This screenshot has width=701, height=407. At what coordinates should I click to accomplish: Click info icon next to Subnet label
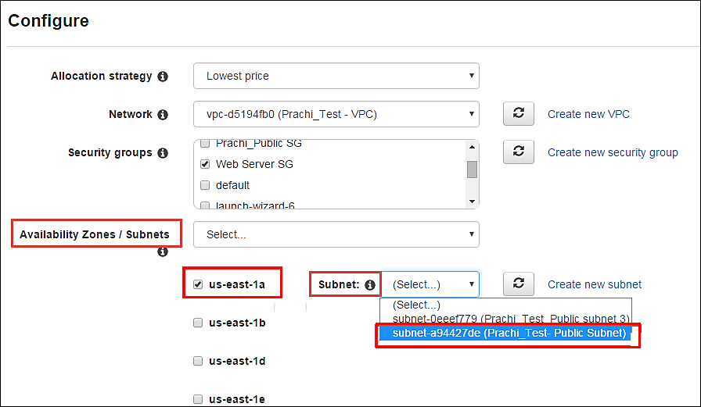click(x=370, y=285)
